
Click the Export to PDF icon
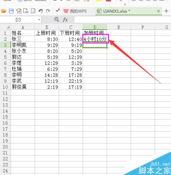(19, 11)
